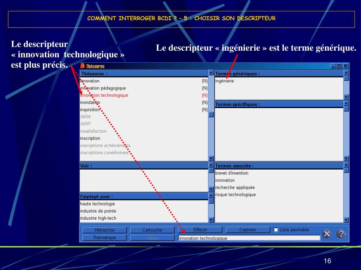Select 'innovation' in the Thésaurus list

(90, 81)
